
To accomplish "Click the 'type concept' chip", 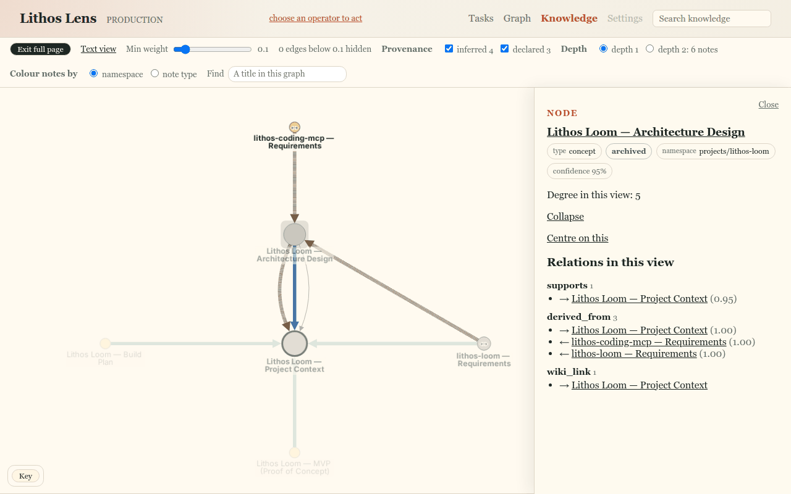I will click(x=574, y=151).
